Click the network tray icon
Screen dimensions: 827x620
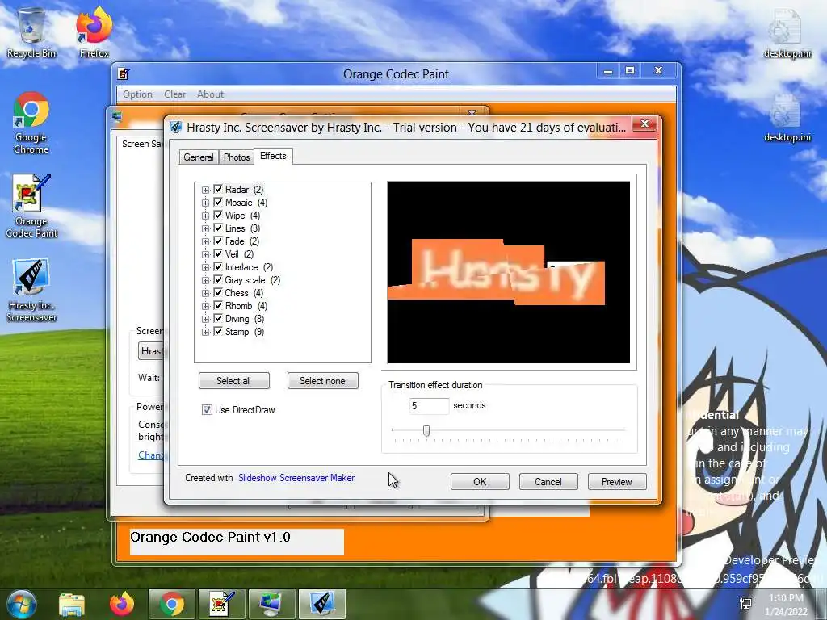tap(745, 604)
